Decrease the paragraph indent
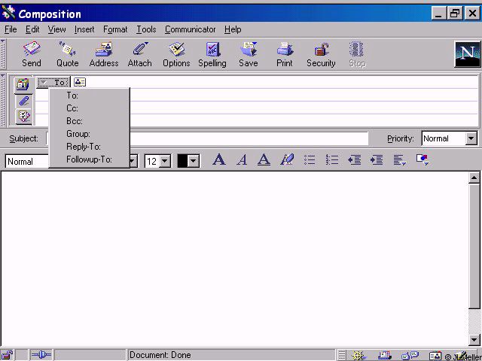 click(355, 159)
